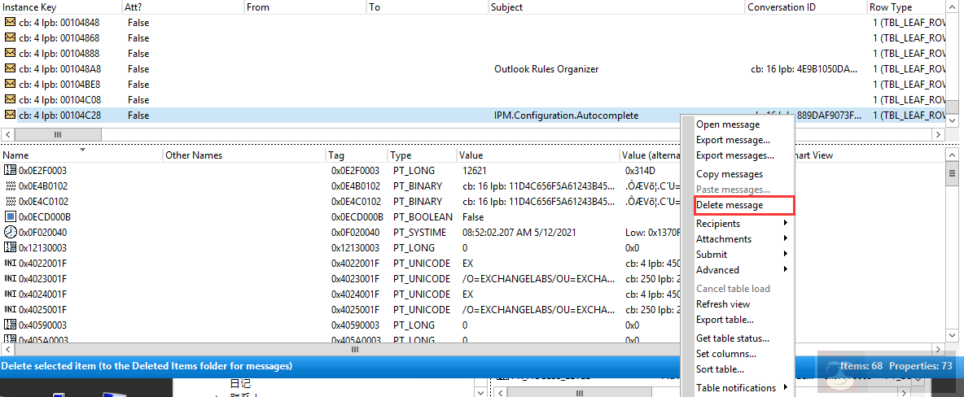
Task: Select Open message in the context menu
Action: tap(728, 124)
